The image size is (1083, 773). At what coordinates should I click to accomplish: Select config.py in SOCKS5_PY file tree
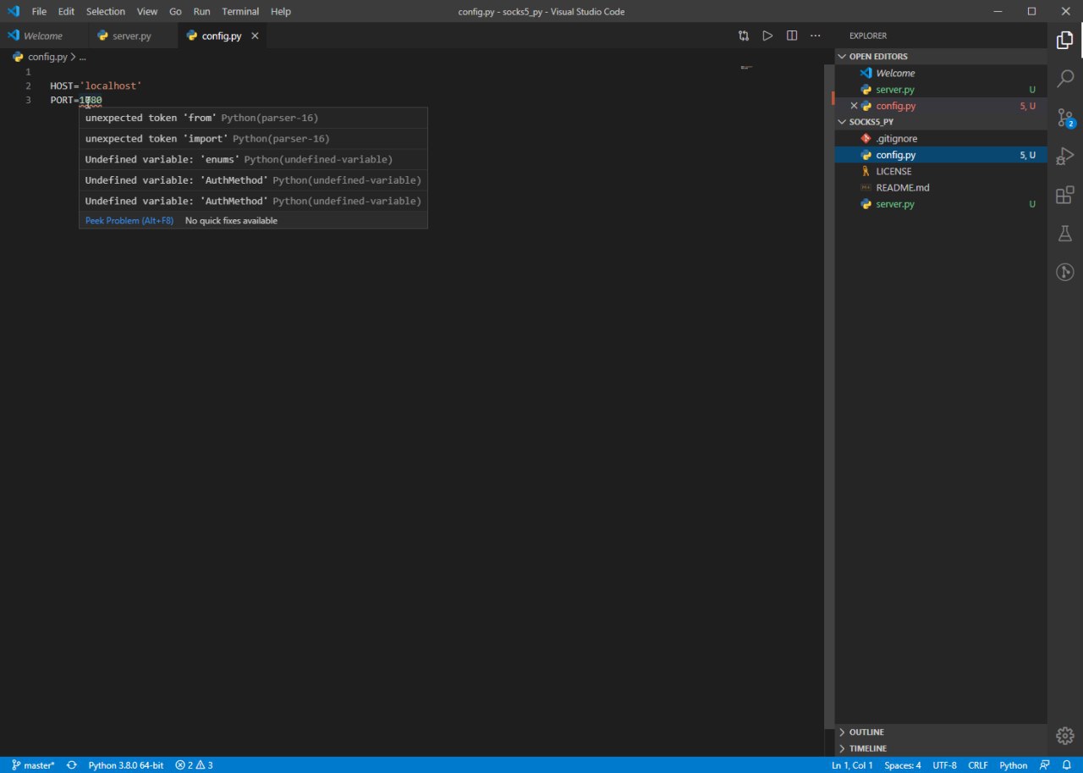tap(941, 155)
